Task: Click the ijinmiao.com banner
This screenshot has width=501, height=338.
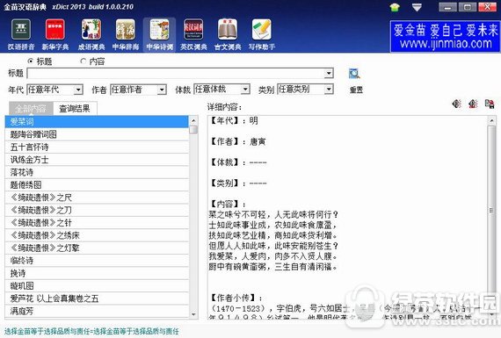Action: pyautogui.click(x=445, y=36)
